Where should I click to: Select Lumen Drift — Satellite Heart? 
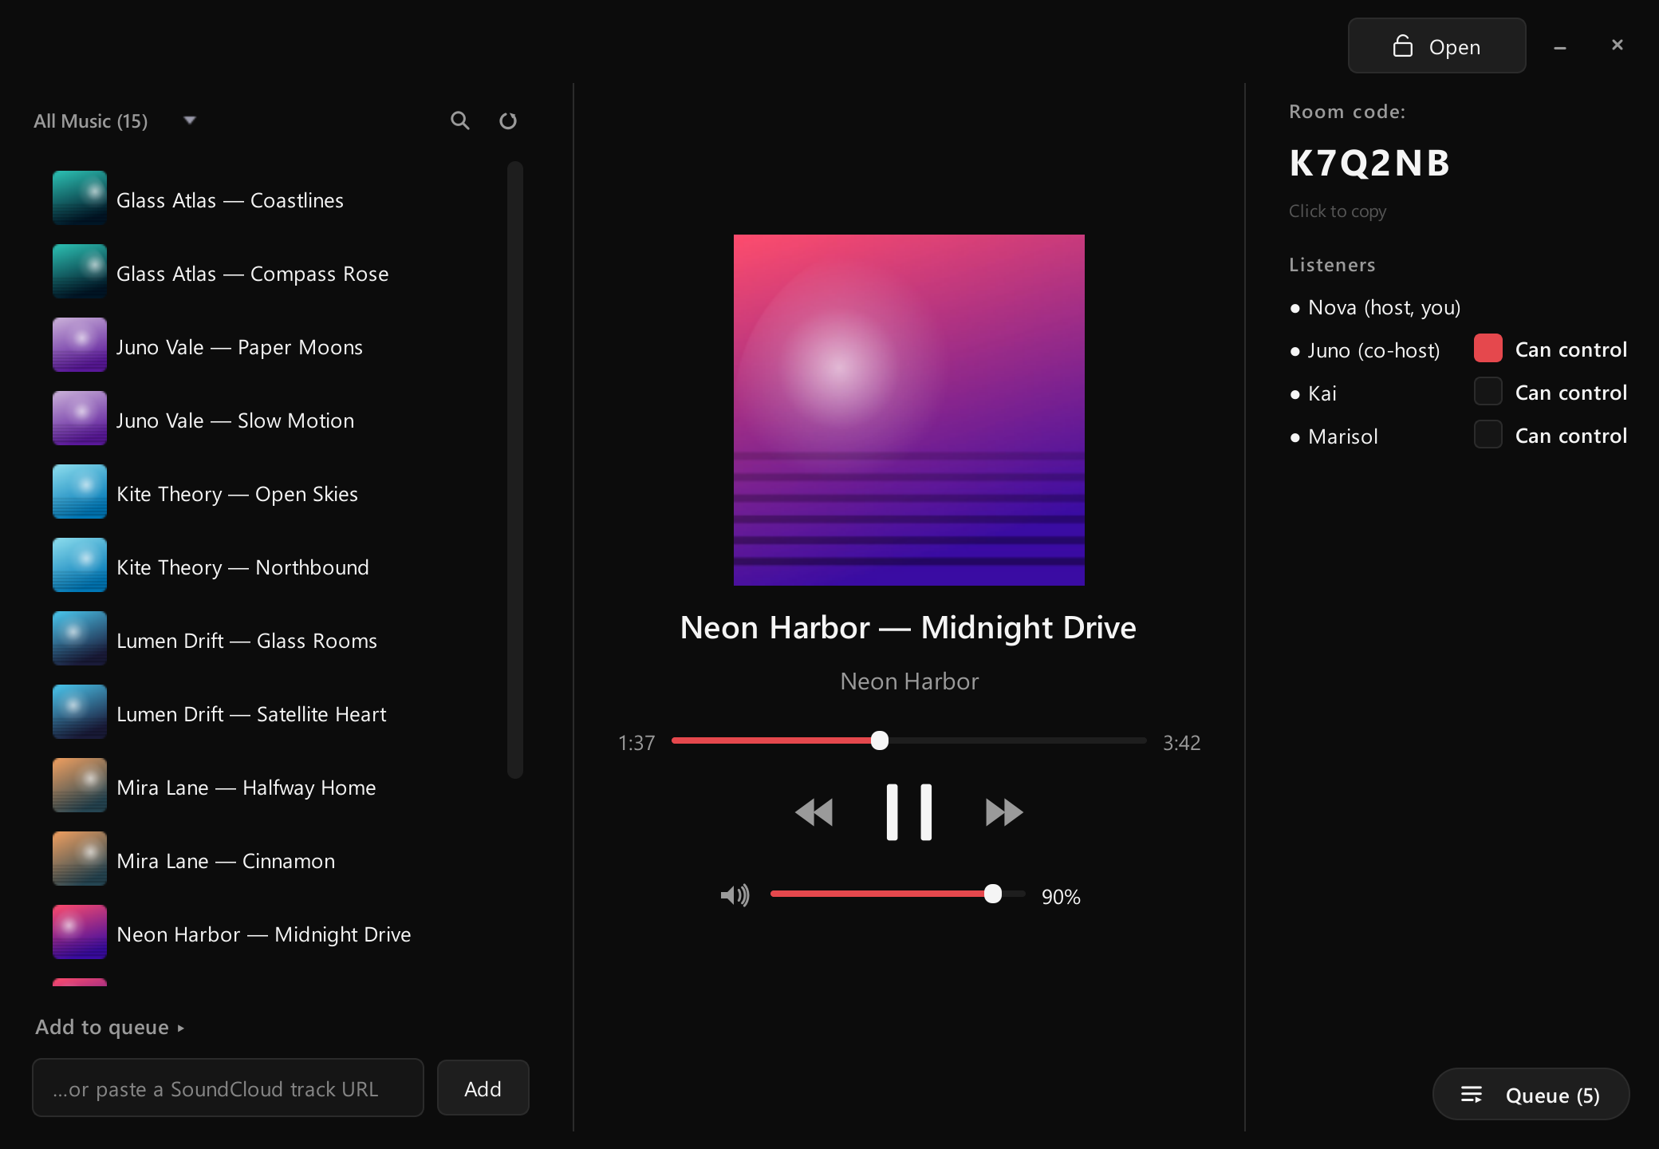251,714
